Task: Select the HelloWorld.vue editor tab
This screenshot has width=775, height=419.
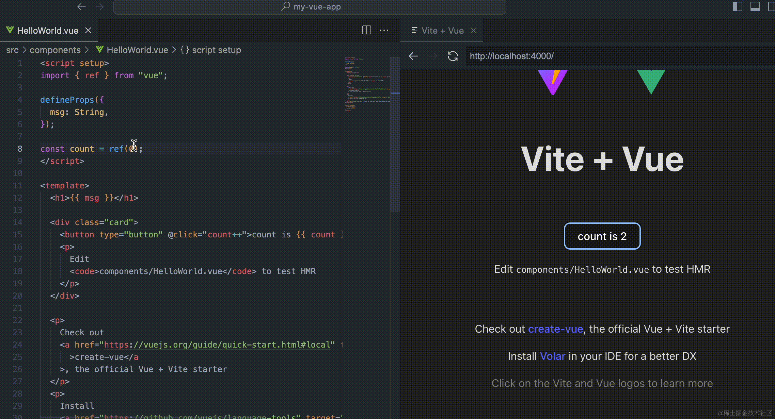Action: pyautogui.click(x=48, y=31)
